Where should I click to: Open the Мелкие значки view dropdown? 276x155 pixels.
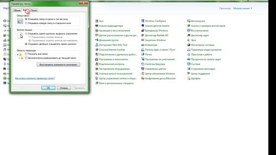(242, 8)
